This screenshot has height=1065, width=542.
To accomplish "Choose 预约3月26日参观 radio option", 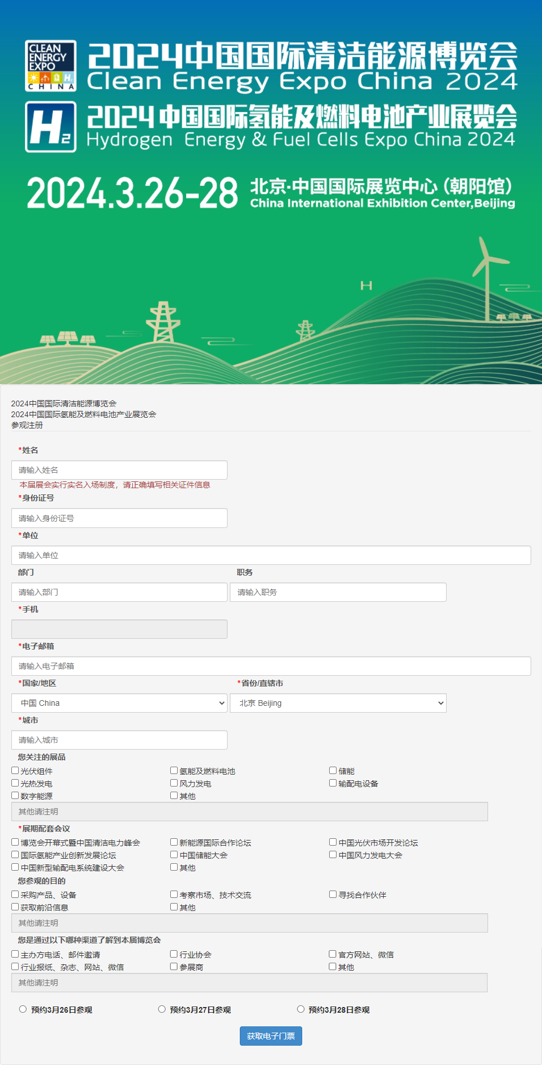I will pos(23,1009).
